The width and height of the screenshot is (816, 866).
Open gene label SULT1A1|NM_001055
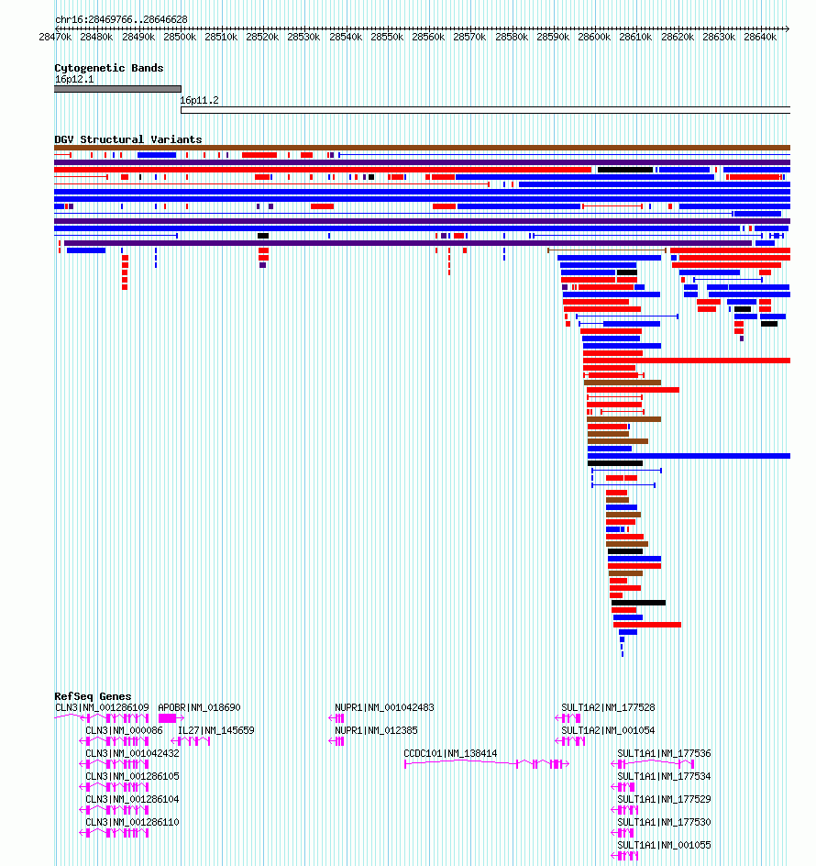664,846
